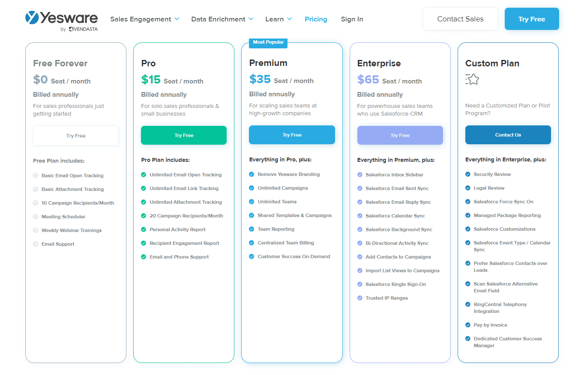Screen dimensions: 587x375
Task: Click 'Basic Attachment Tracking' text
Action: click(x=73, y=189)
